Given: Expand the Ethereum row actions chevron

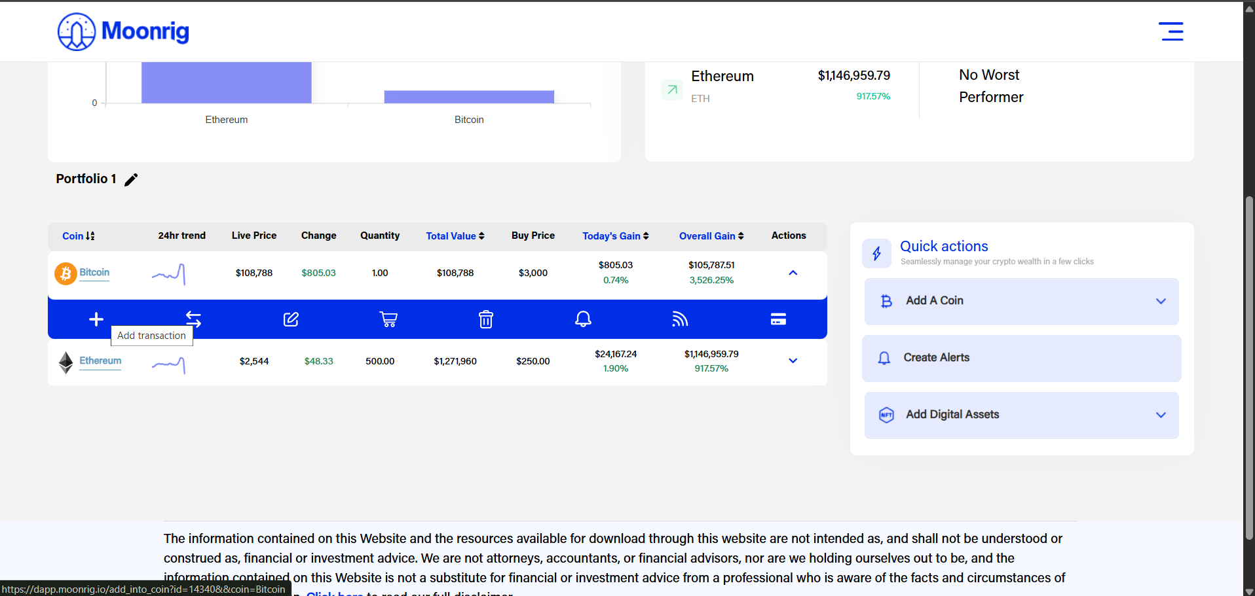Looking at the screenshot, I should point(793,360).
